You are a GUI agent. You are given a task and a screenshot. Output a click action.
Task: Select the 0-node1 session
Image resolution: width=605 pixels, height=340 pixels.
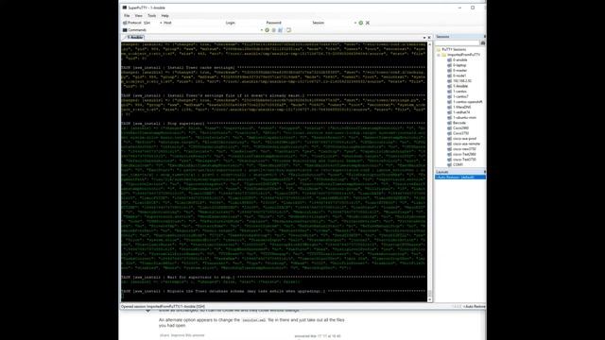point(459,76)
